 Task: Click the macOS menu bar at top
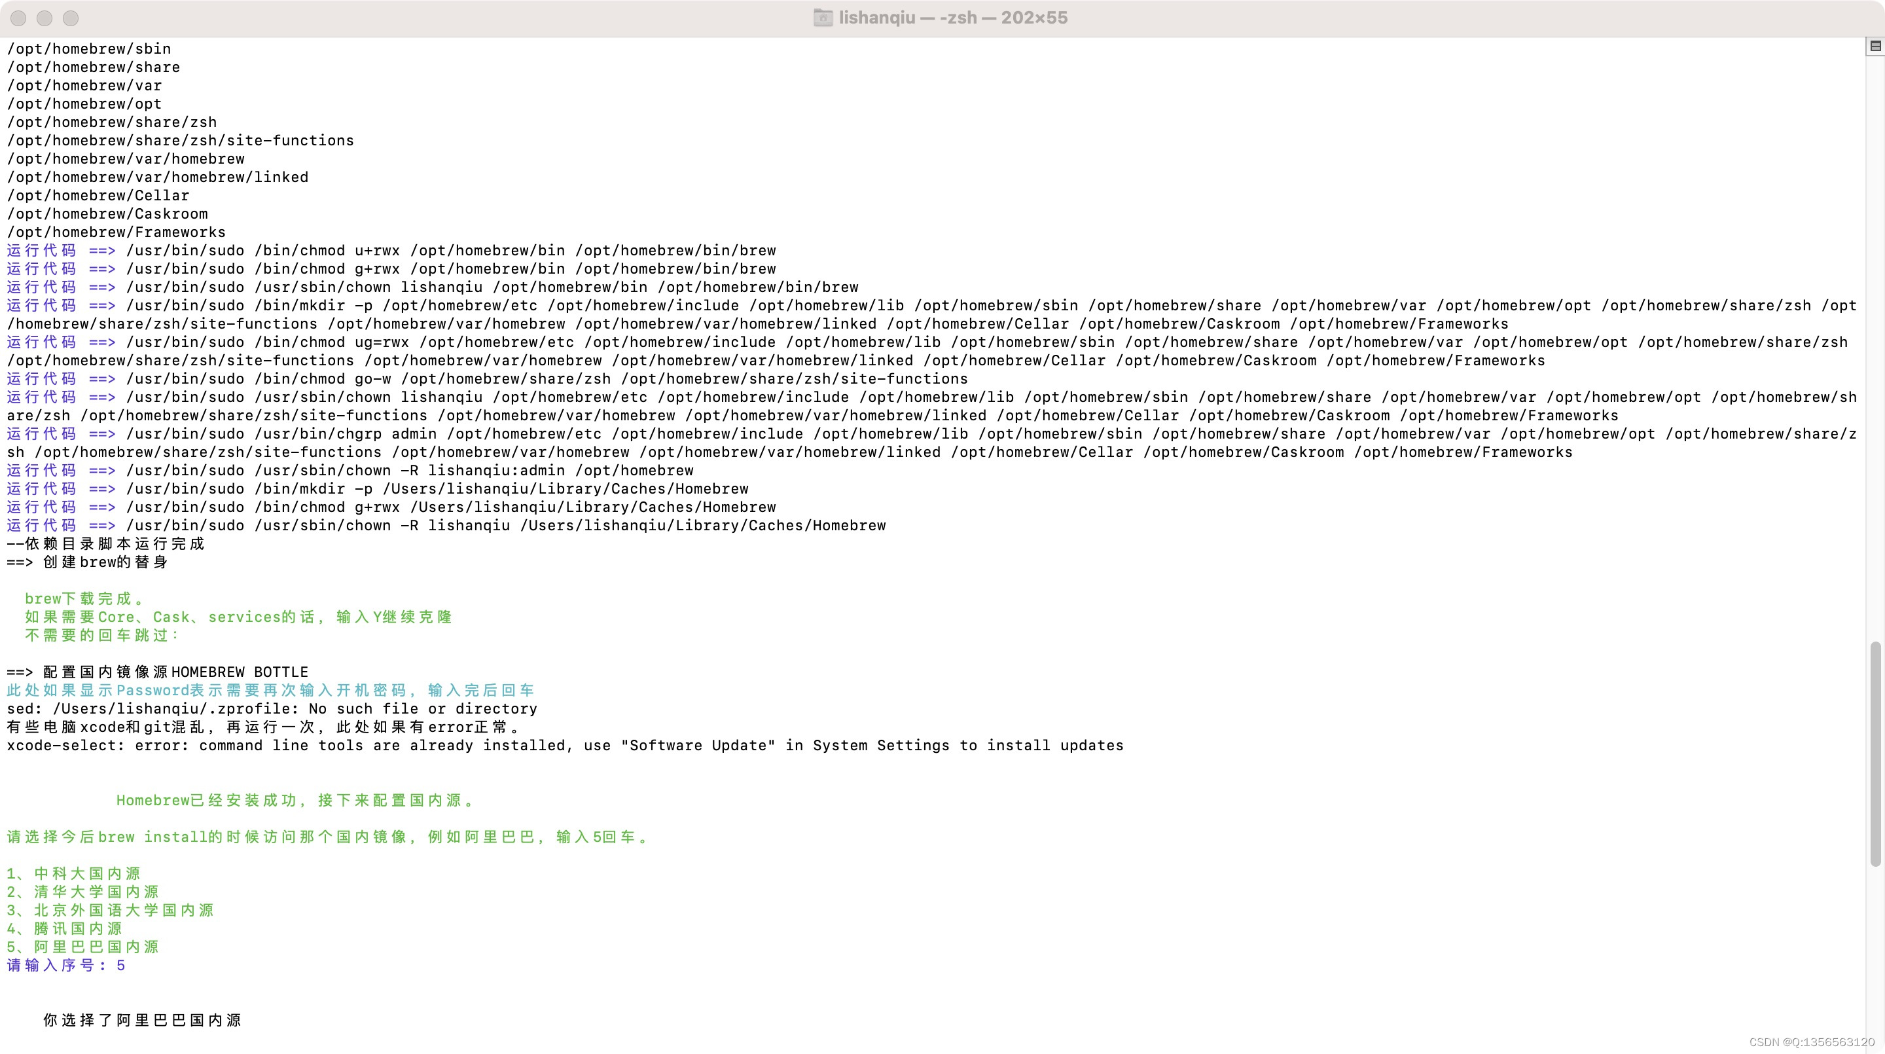coord(942,18)
